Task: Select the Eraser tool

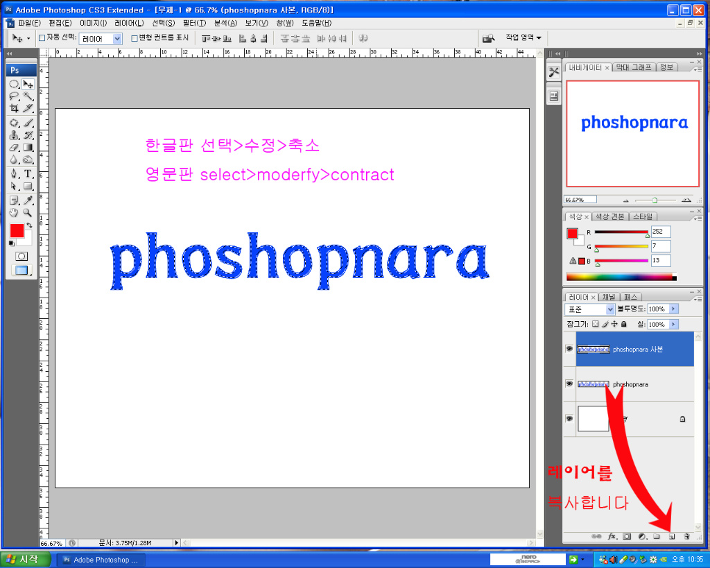Action: 14,147
